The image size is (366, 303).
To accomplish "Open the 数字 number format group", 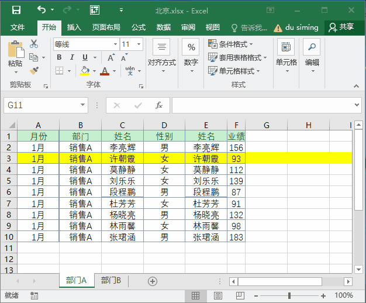I will coord(191,56).
